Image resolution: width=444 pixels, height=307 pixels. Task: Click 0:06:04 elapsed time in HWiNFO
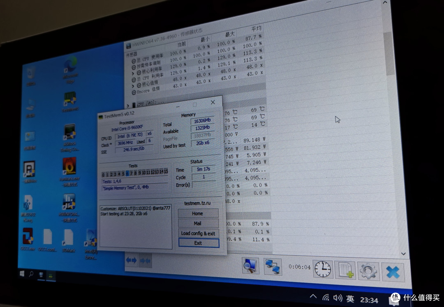(x=299, y=267)
